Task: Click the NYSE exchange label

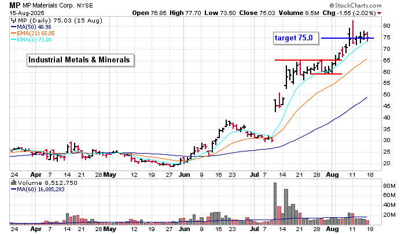Action: [x=85, y=5]
